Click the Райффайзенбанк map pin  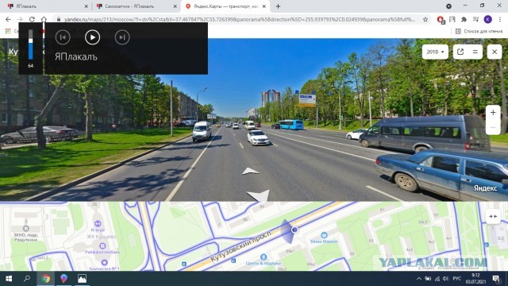click(102, 245)
